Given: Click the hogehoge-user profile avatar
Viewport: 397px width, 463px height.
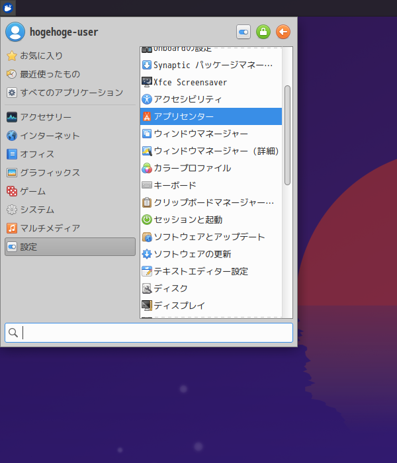Looking at the screenshot, I should click(x=15, y=32).
